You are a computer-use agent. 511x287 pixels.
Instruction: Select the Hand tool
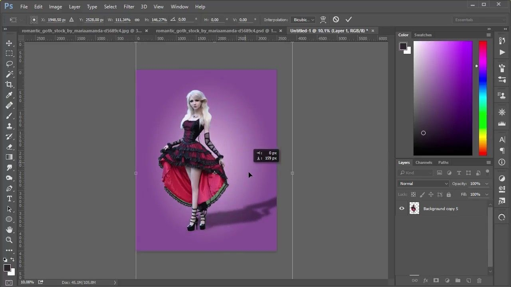tap(9, 230)
